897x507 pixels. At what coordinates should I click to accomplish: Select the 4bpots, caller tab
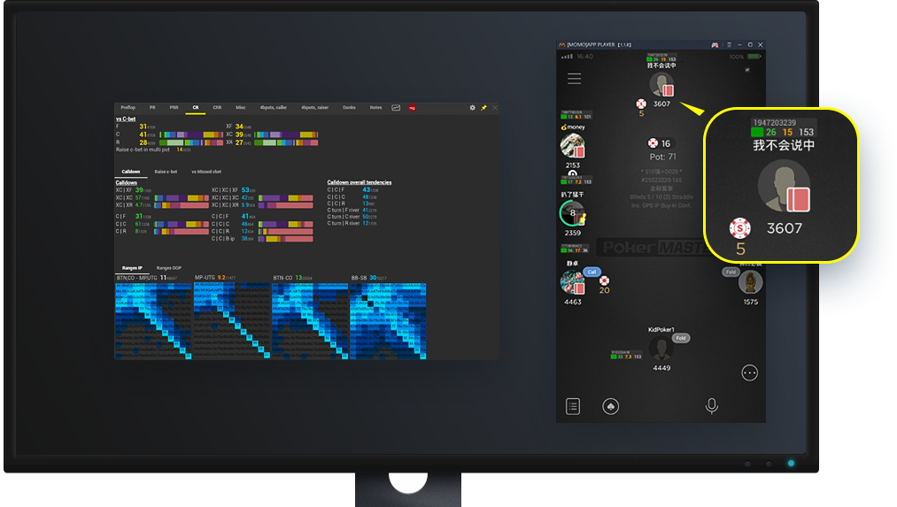point(274,107)
